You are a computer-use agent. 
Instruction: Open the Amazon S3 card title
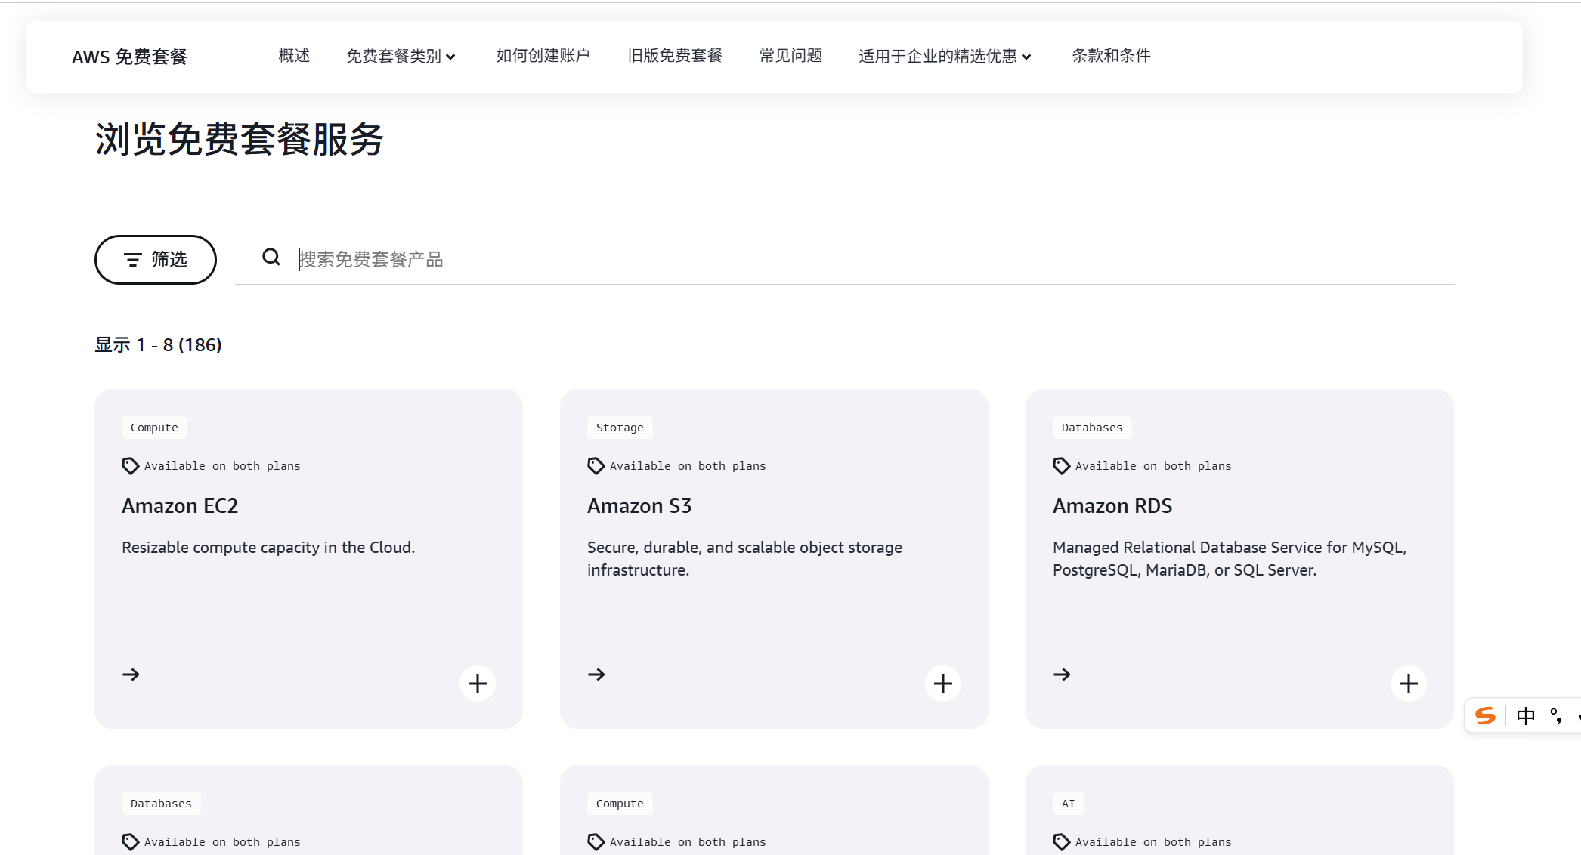(639, 506)
